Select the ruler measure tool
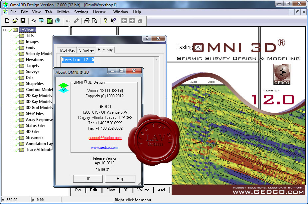 76,21
